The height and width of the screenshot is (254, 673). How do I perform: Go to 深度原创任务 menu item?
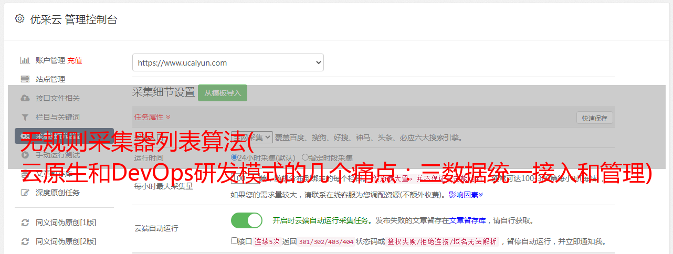(x=58, y=193)
